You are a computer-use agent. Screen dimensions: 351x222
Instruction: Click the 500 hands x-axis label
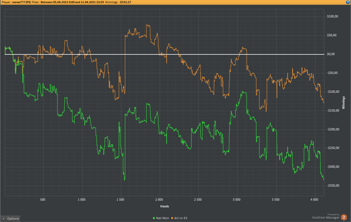coord(43,199)
